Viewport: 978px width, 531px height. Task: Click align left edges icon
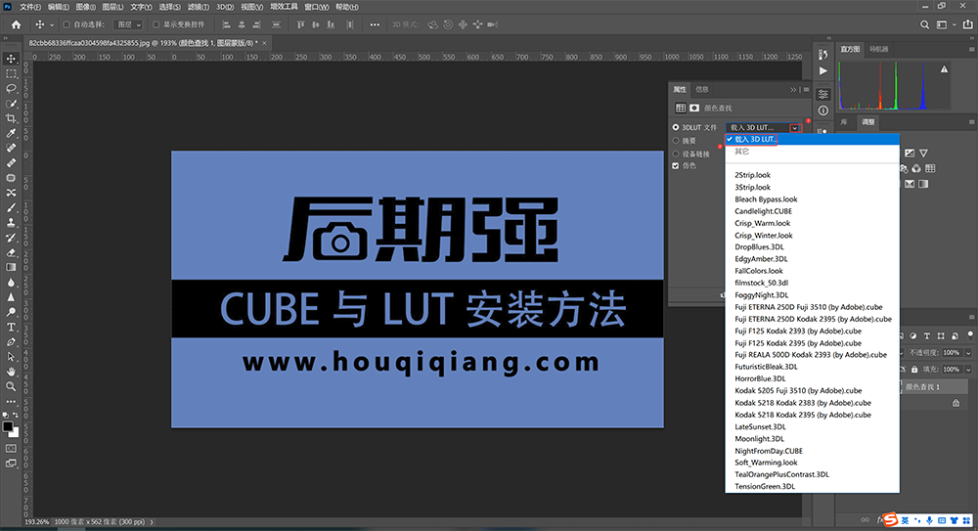pos(226,25)
